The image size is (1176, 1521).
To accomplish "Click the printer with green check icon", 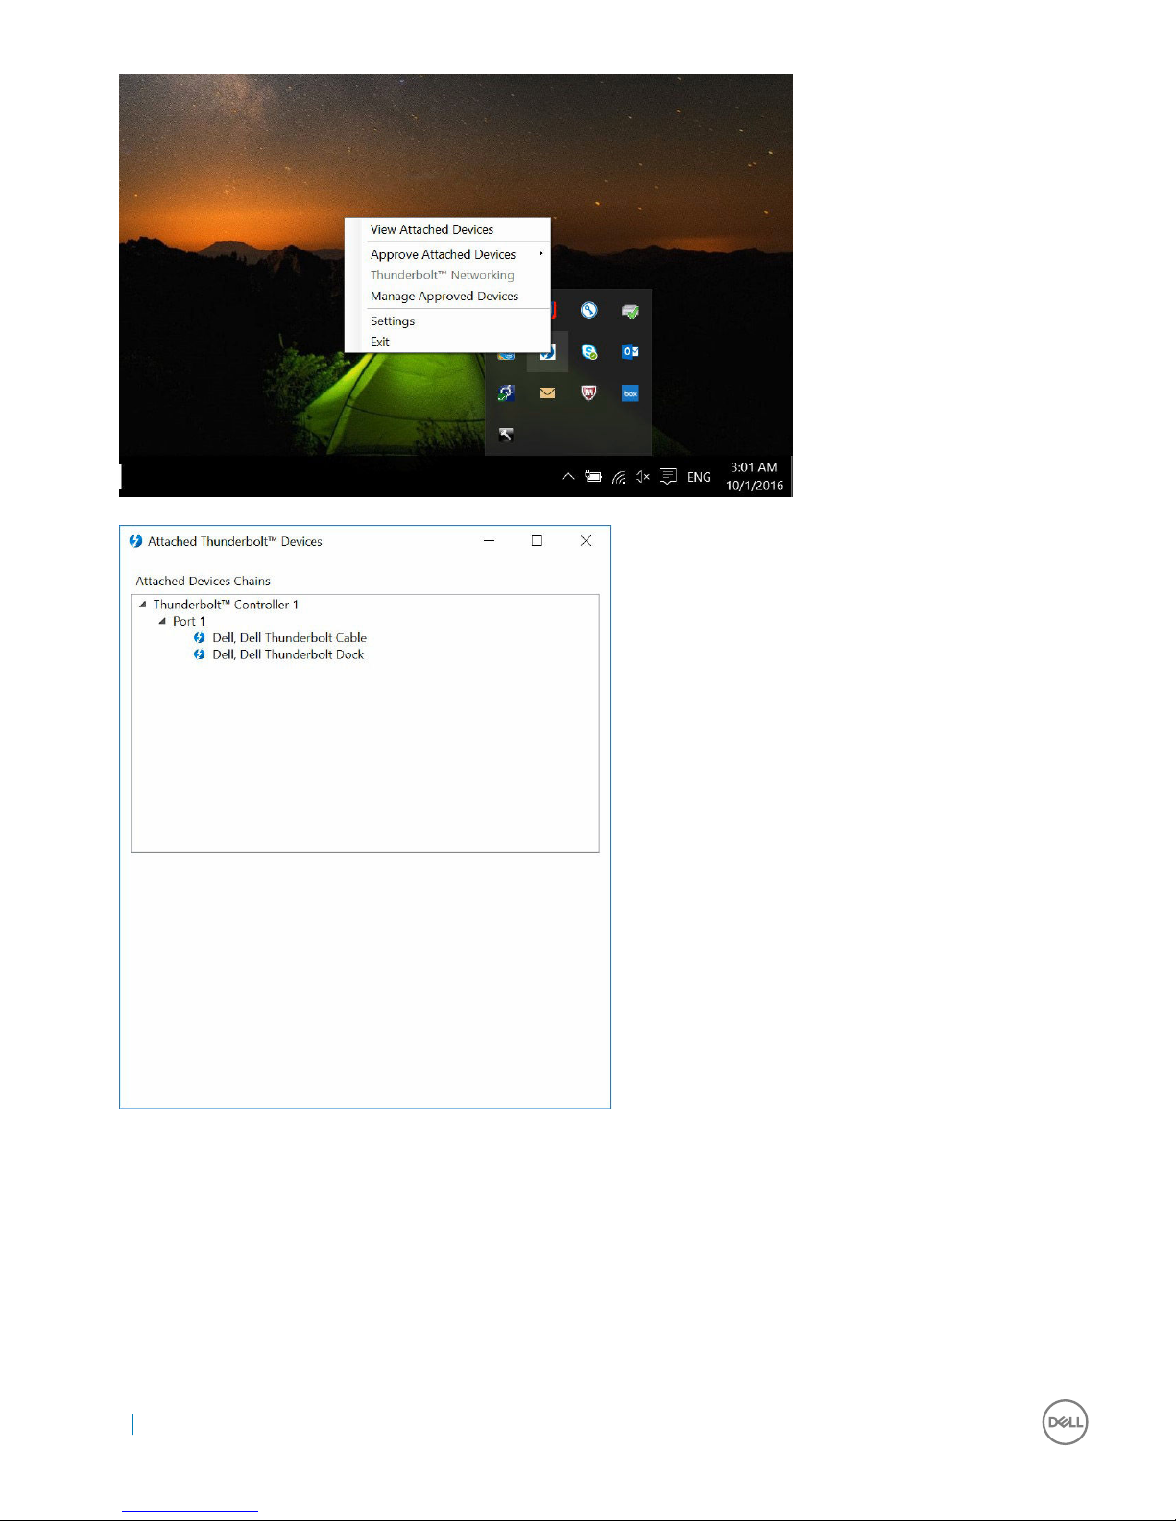I will (631, 311).
